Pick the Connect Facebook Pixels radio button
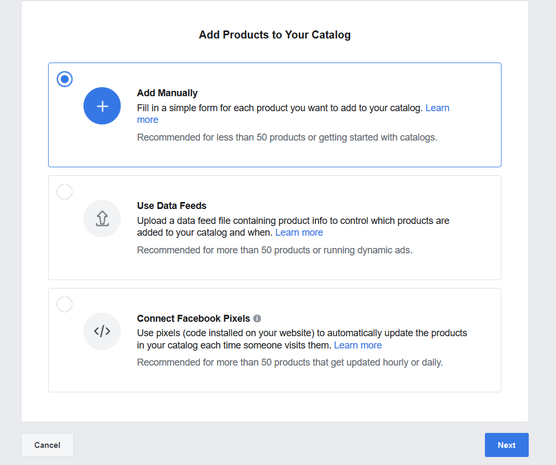The image size is (556, 465). (65, 305)
